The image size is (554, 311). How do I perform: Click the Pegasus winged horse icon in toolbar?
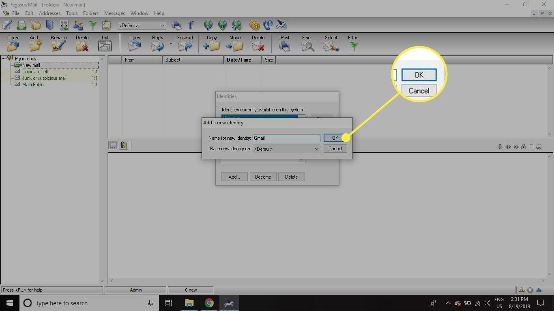point(282,26)
